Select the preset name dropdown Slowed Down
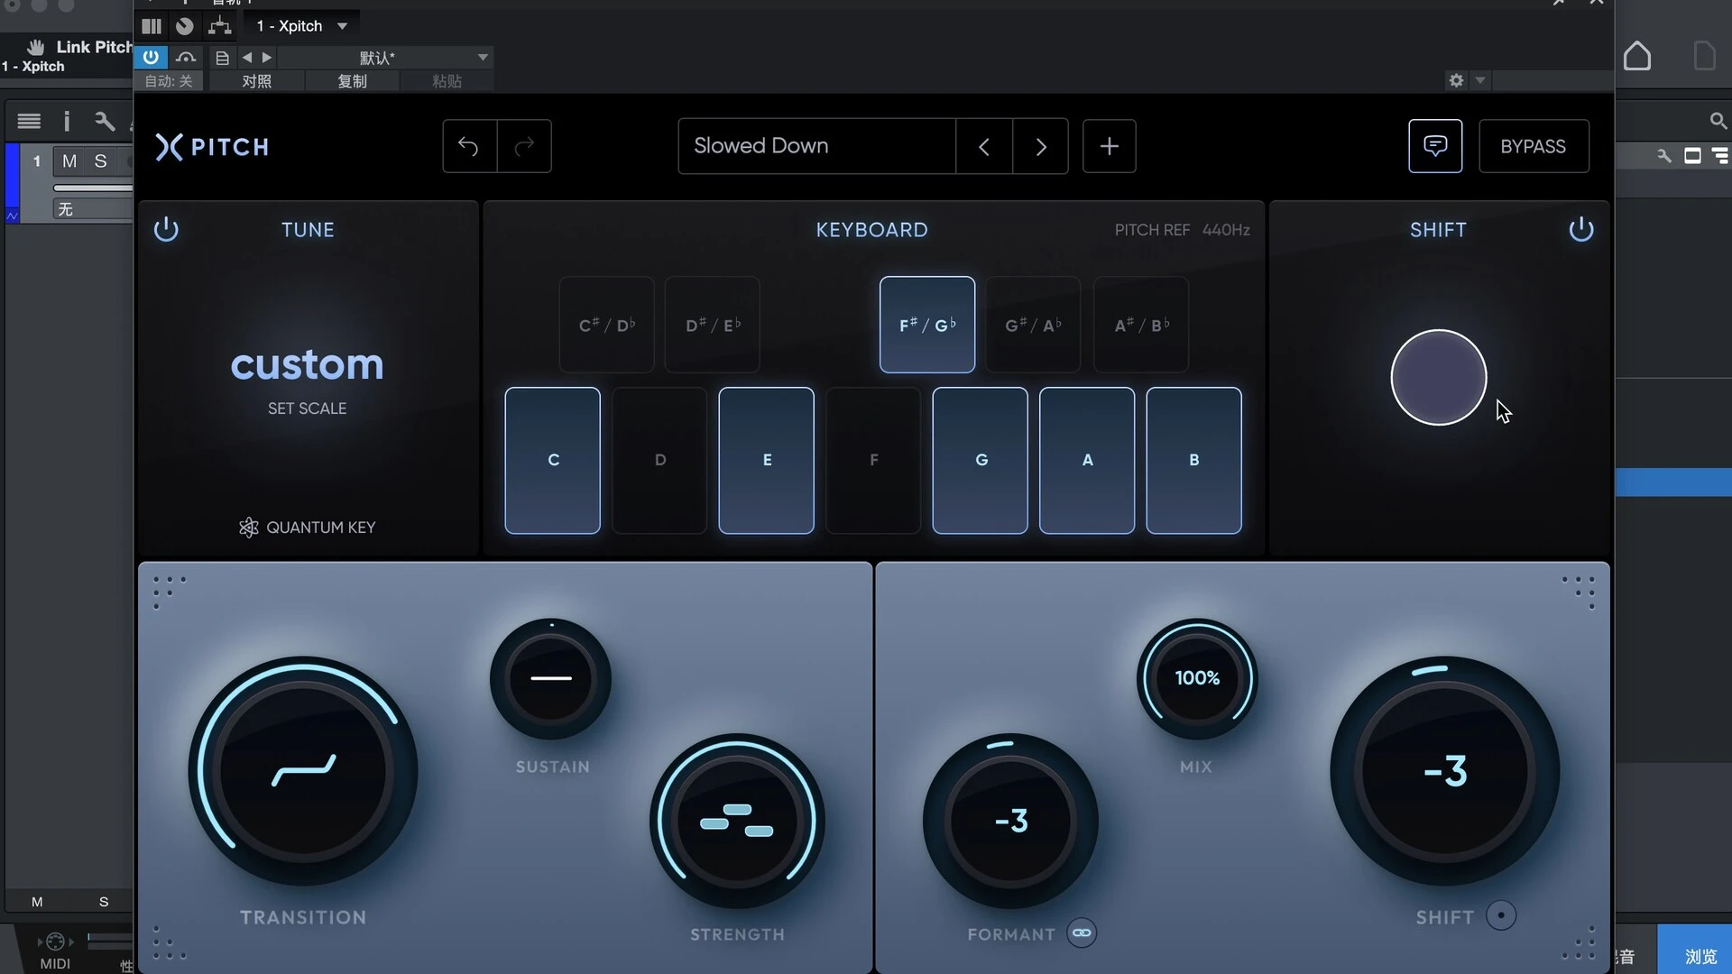The height and width of the screenshot is (974, 1732). (x=816, y=145)
